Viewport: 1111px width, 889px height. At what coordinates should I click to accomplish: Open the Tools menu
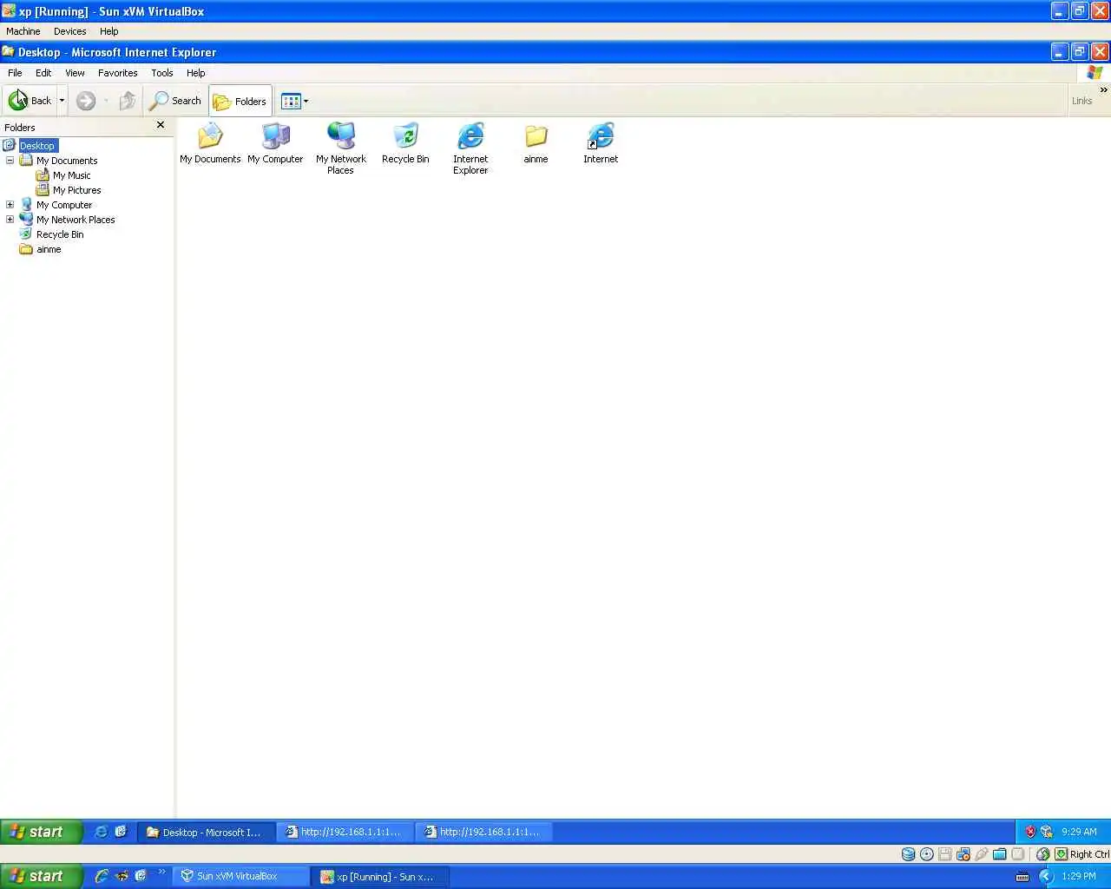point(162,73)
